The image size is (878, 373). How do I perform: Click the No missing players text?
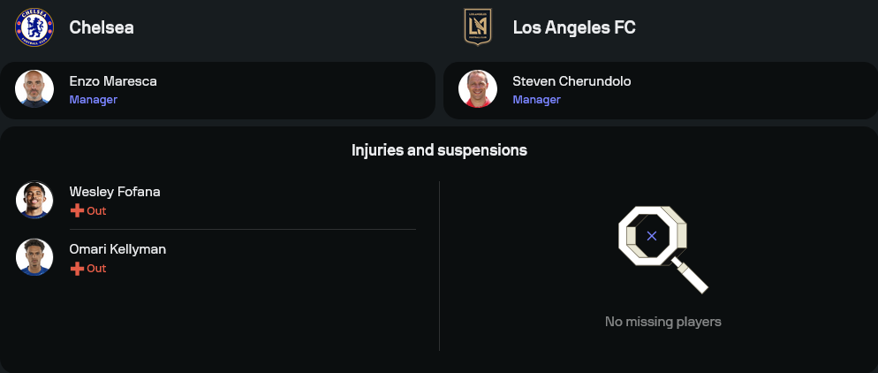662,322
